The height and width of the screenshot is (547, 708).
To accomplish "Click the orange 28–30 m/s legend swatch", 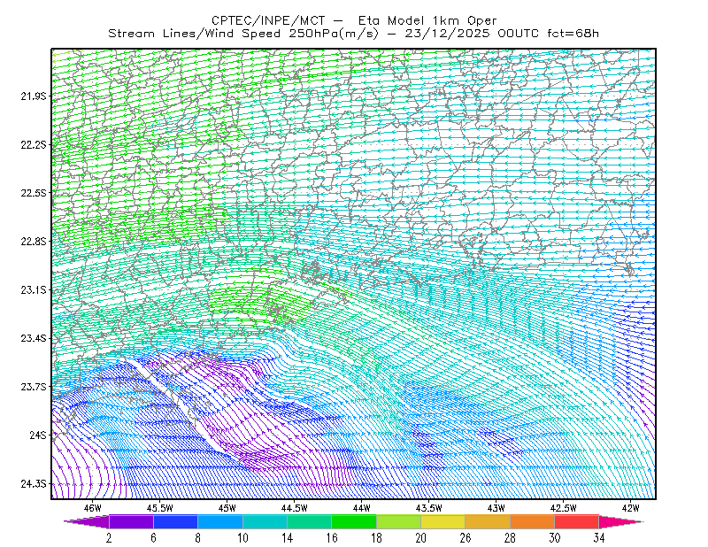I will pyautogui.click(x=533, y=521).
